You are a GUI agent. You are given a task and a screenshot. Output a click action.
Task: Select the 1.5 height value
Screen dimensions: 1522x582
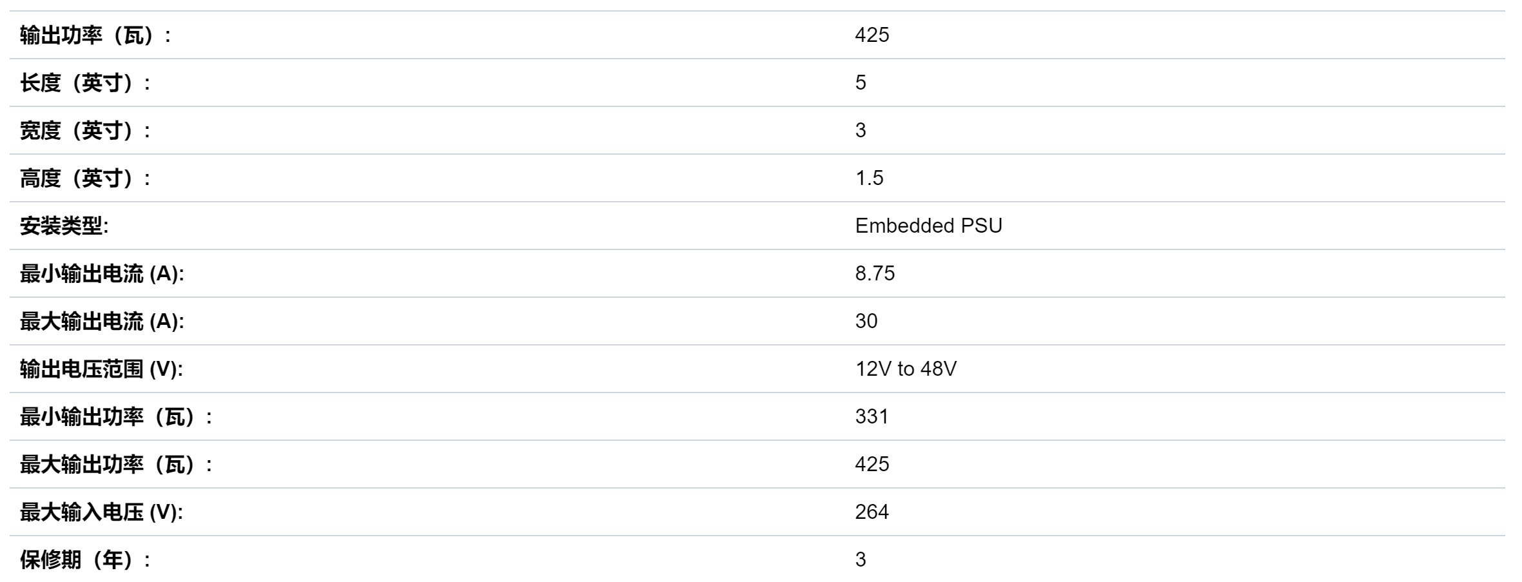[x=869, y=178]
